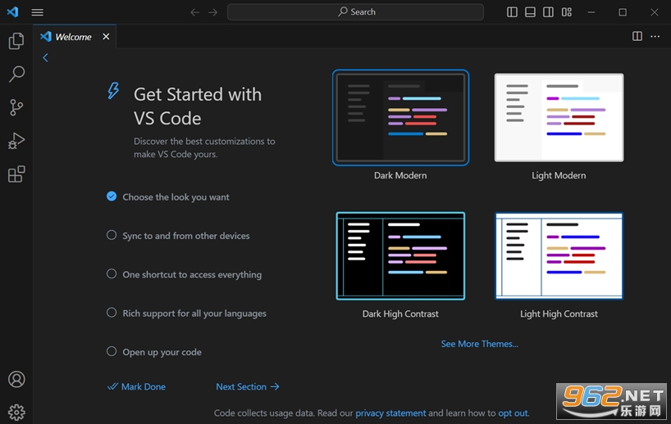
Task: Open the Customize Layout icon
Action: point(567,12)
